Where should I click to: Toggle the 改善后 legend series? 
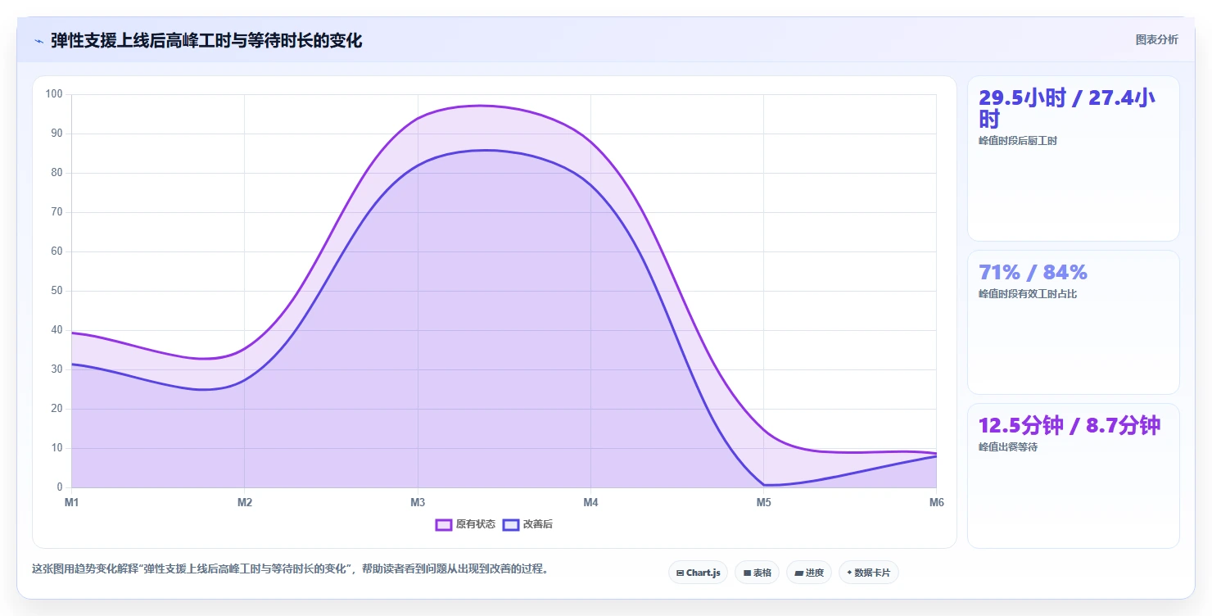[x=527, y=524]
